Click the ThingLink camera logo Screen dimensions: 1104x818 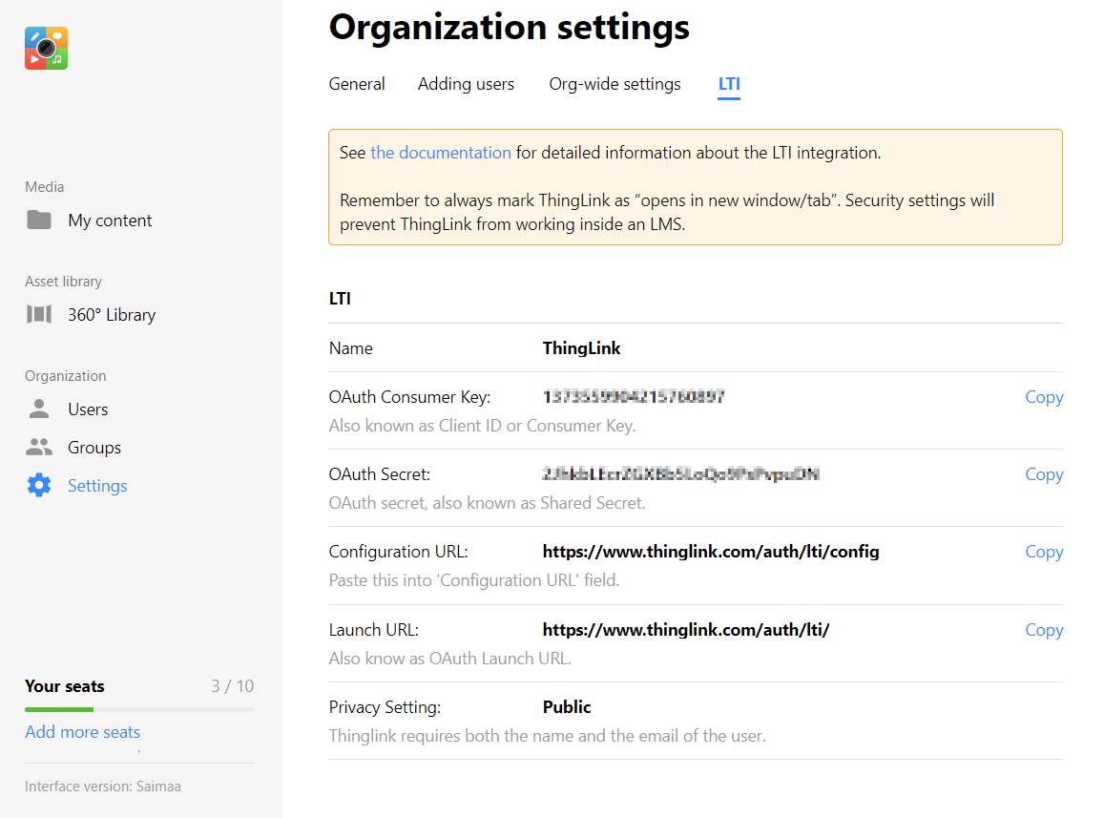[47, 49]
